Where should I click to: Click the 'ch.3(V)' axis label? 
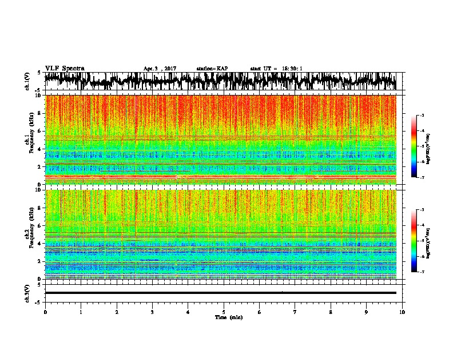(27, 294)
